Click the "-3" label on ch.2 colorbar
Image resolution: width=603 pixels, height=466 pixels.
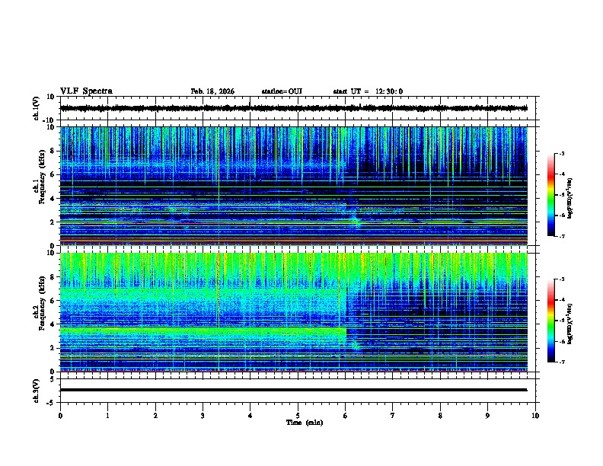[x=561, y=279]
